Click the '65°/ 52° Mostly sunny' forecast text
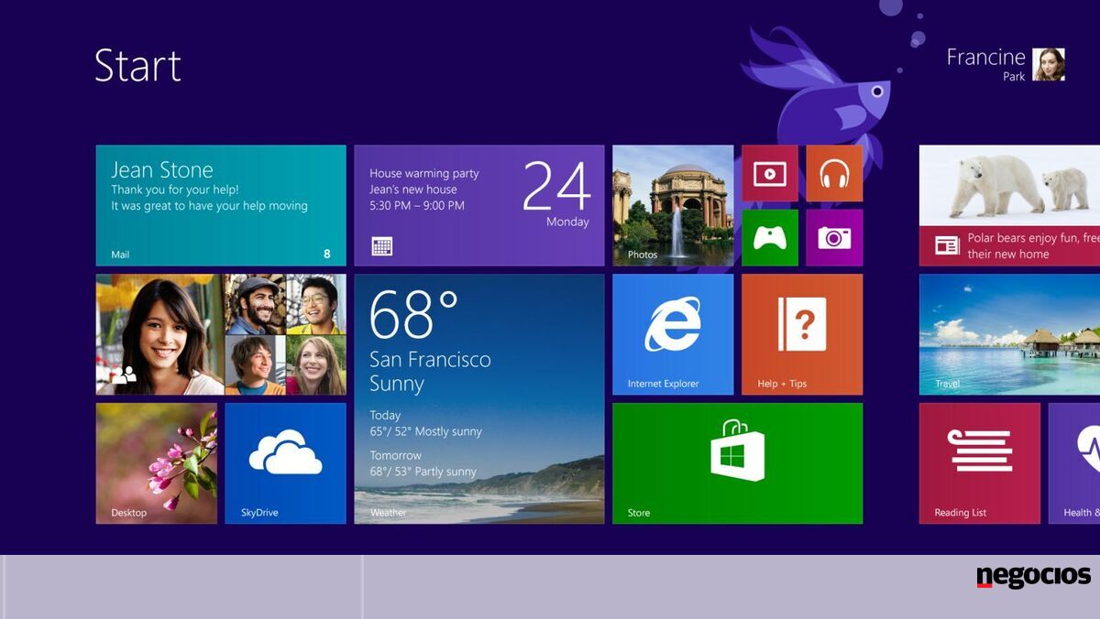Image resolution: width=1100 pixels, height=619 pixels. (x=425, y=431)
